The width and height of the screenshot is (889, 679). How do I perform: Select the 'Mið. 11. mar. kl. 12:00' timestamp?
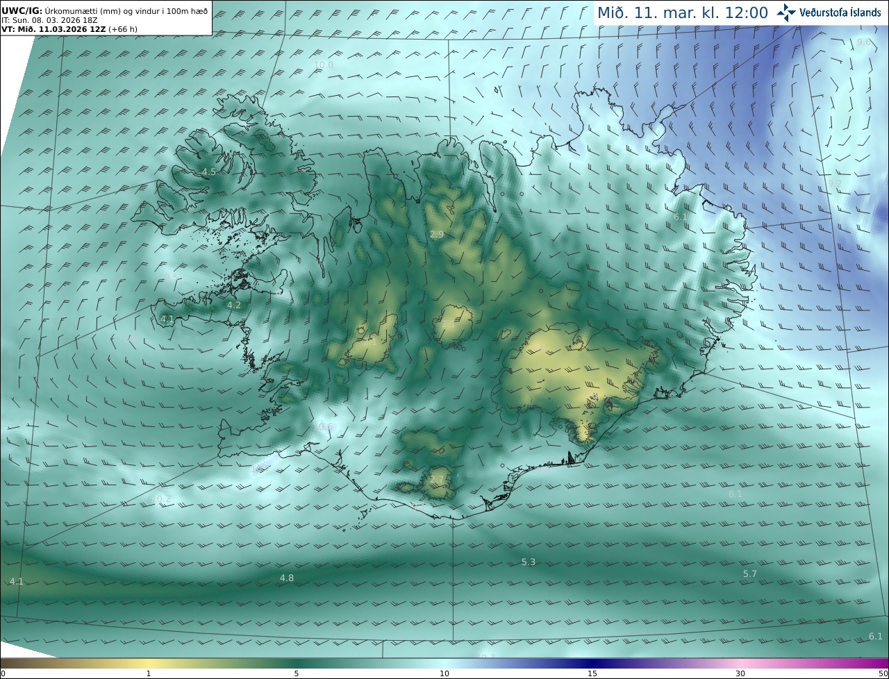click(682, 12)
